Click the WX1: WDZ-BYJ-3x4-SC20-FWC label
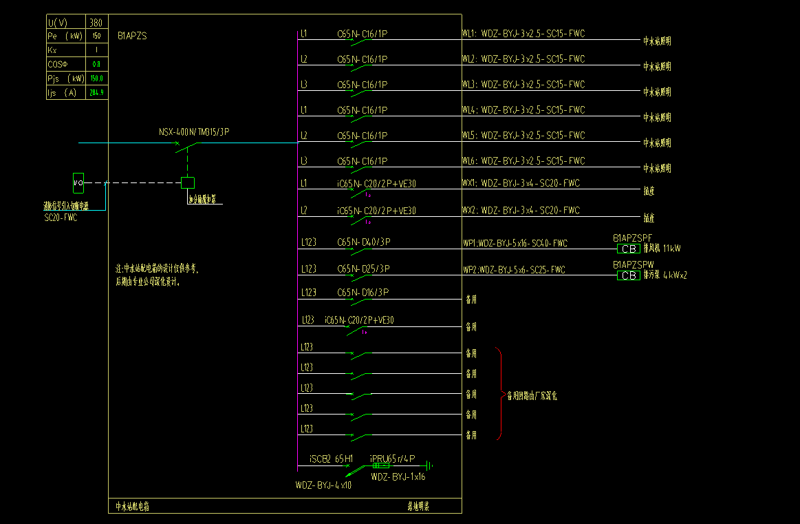Viewport: 800px width, 524px height. click(521, 183)
